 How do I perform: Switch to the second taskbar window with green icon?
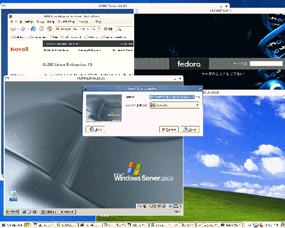(66, 225)
